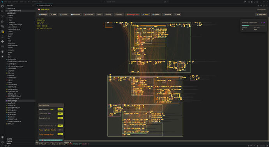Screen dimensions: 269x147
Task: Collapse the .config folder
Action: [10, 17]
